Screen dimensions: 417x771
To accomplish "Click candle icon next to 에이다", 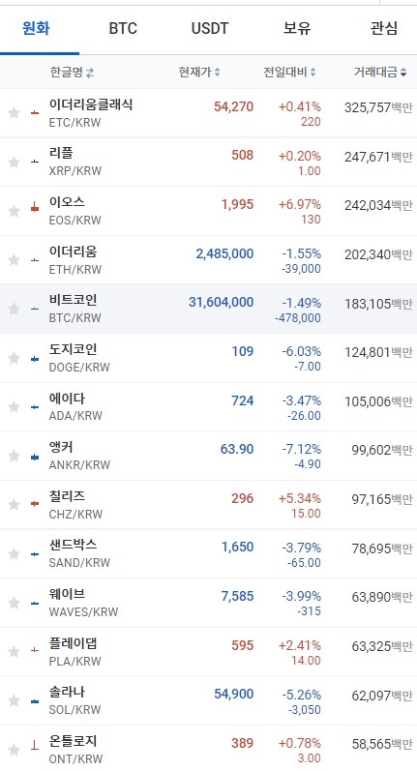I will click(x=35, y=407).
